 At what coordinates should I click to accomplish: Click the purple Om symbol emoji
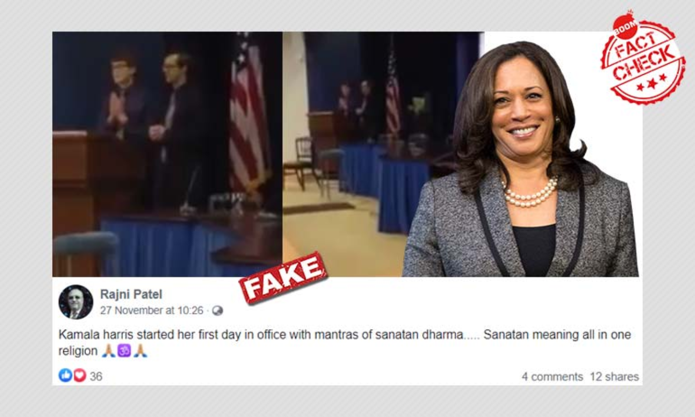(x=124, y=351)
